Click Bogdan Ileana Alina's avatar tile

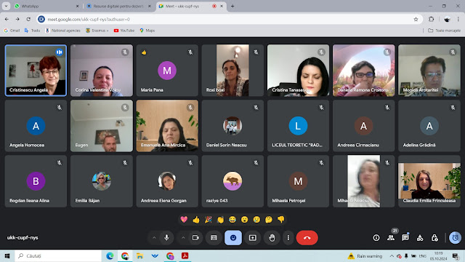(36, 181)
